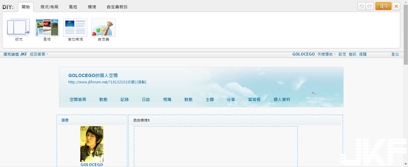Screen dimensions: 408x167
Task: Click the 版式 layout icon
Action: point(19,27)
